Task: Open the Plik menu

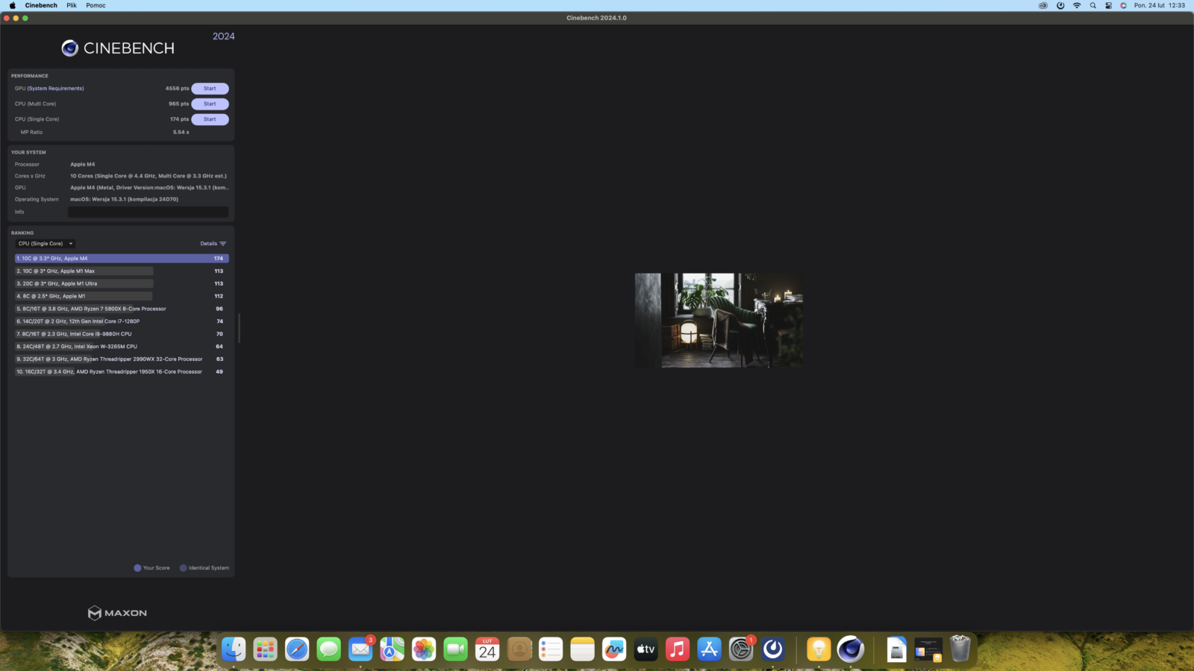Action: pos(72,5)
